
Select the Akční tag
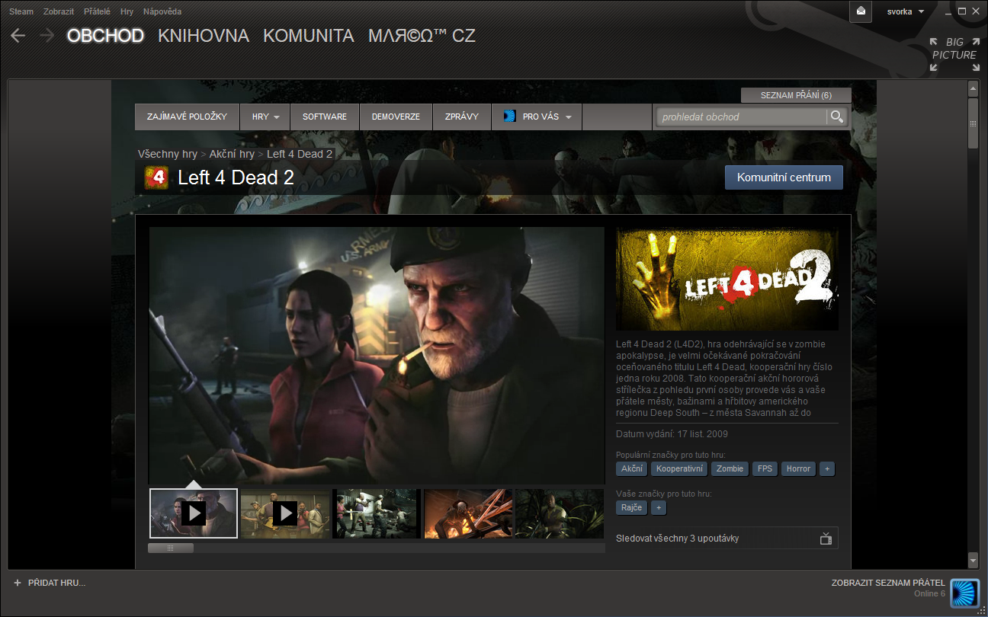(x=631, y=468)
